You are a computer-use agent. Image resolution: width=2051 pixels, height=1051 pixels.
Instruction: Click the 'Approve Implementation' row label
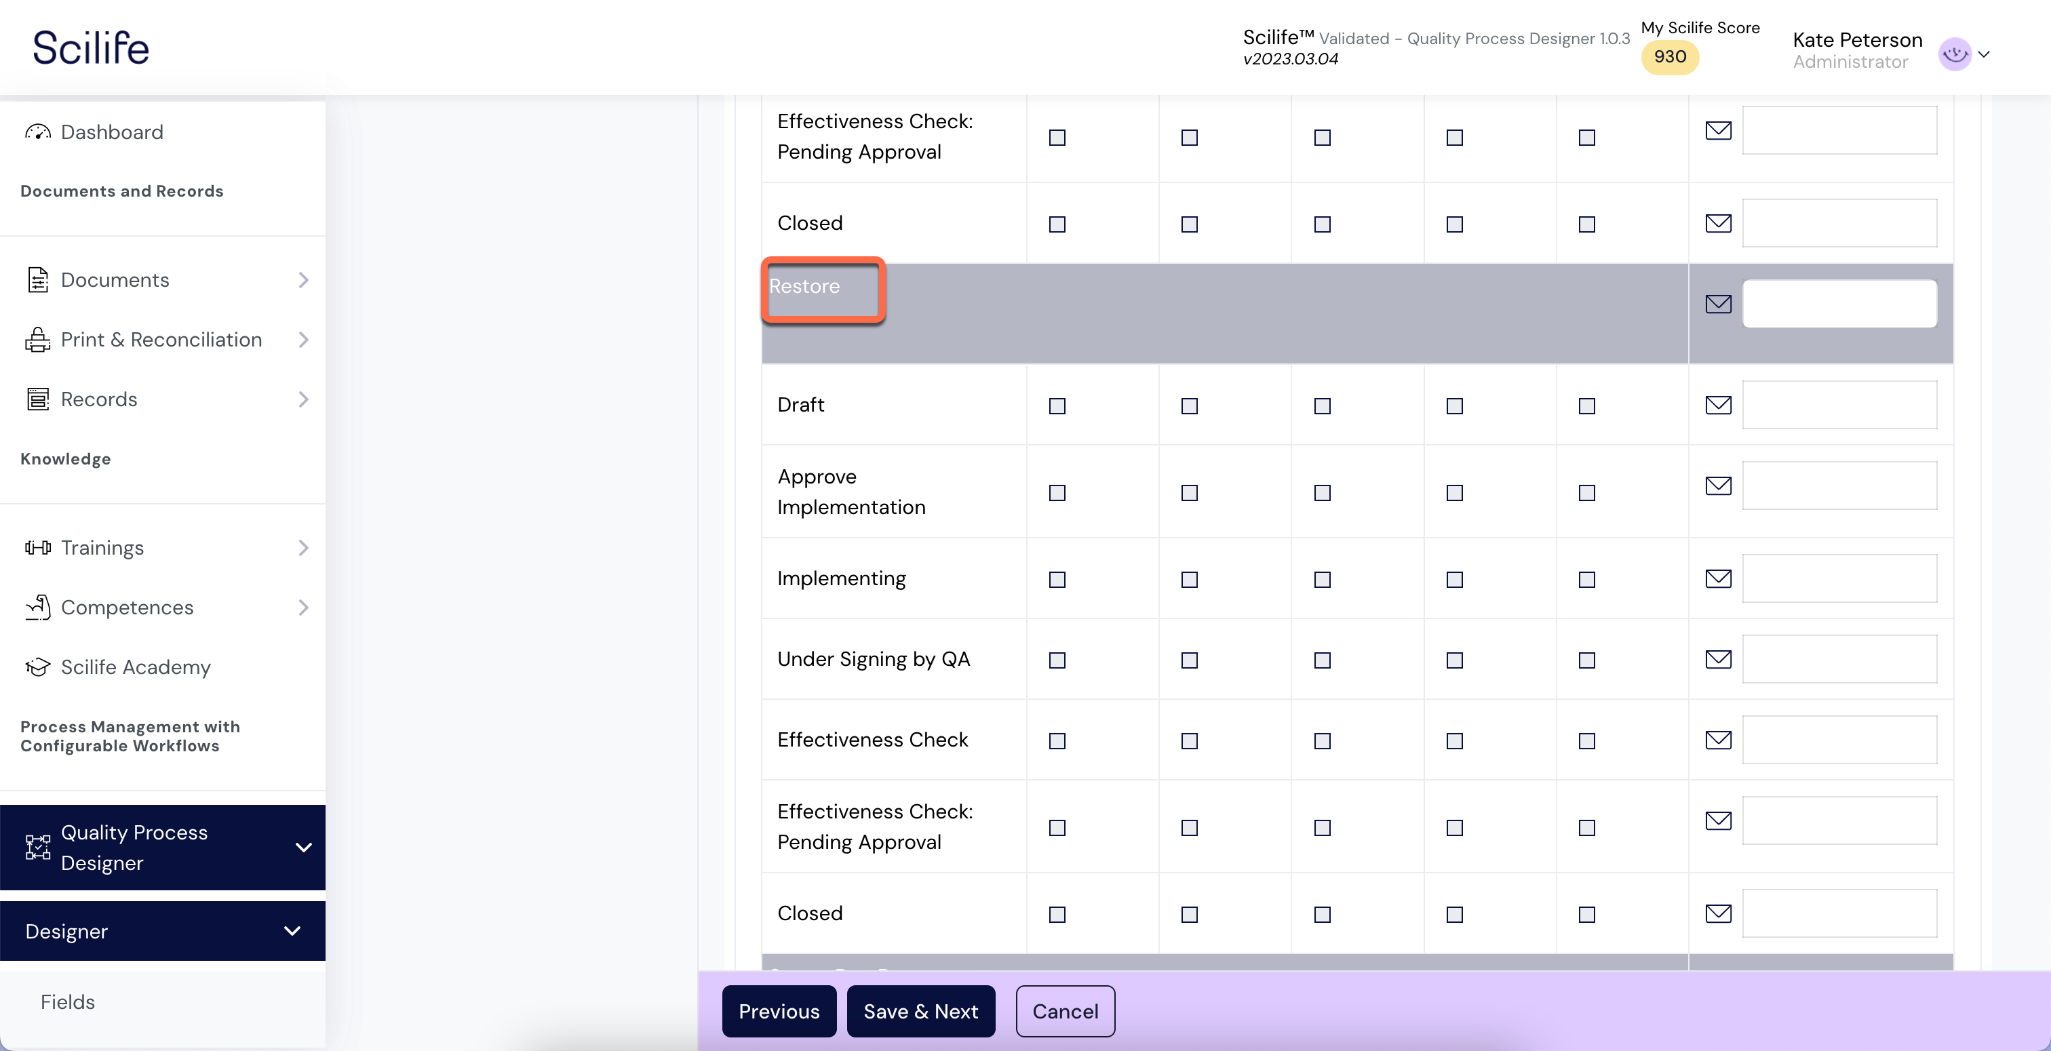click(851, 492)
